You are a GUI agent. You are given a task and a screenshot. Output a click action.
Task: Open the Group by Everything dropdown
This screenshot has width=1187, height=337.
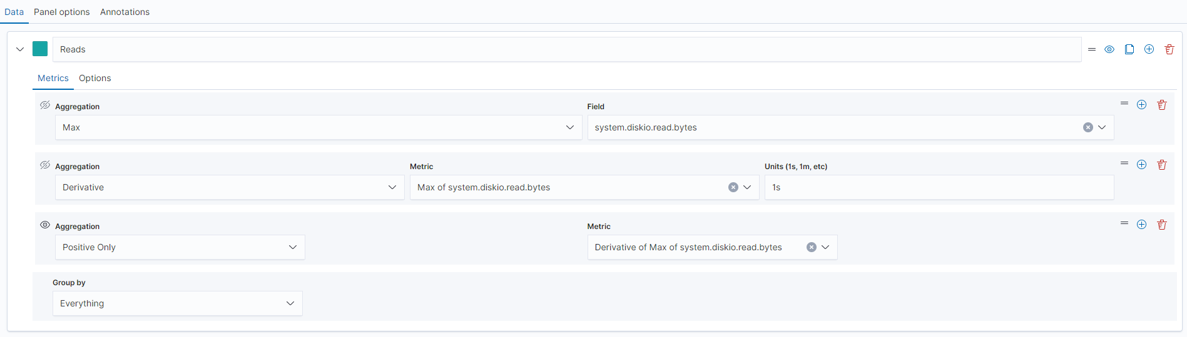pyautogui.click(x=177, y=303)
